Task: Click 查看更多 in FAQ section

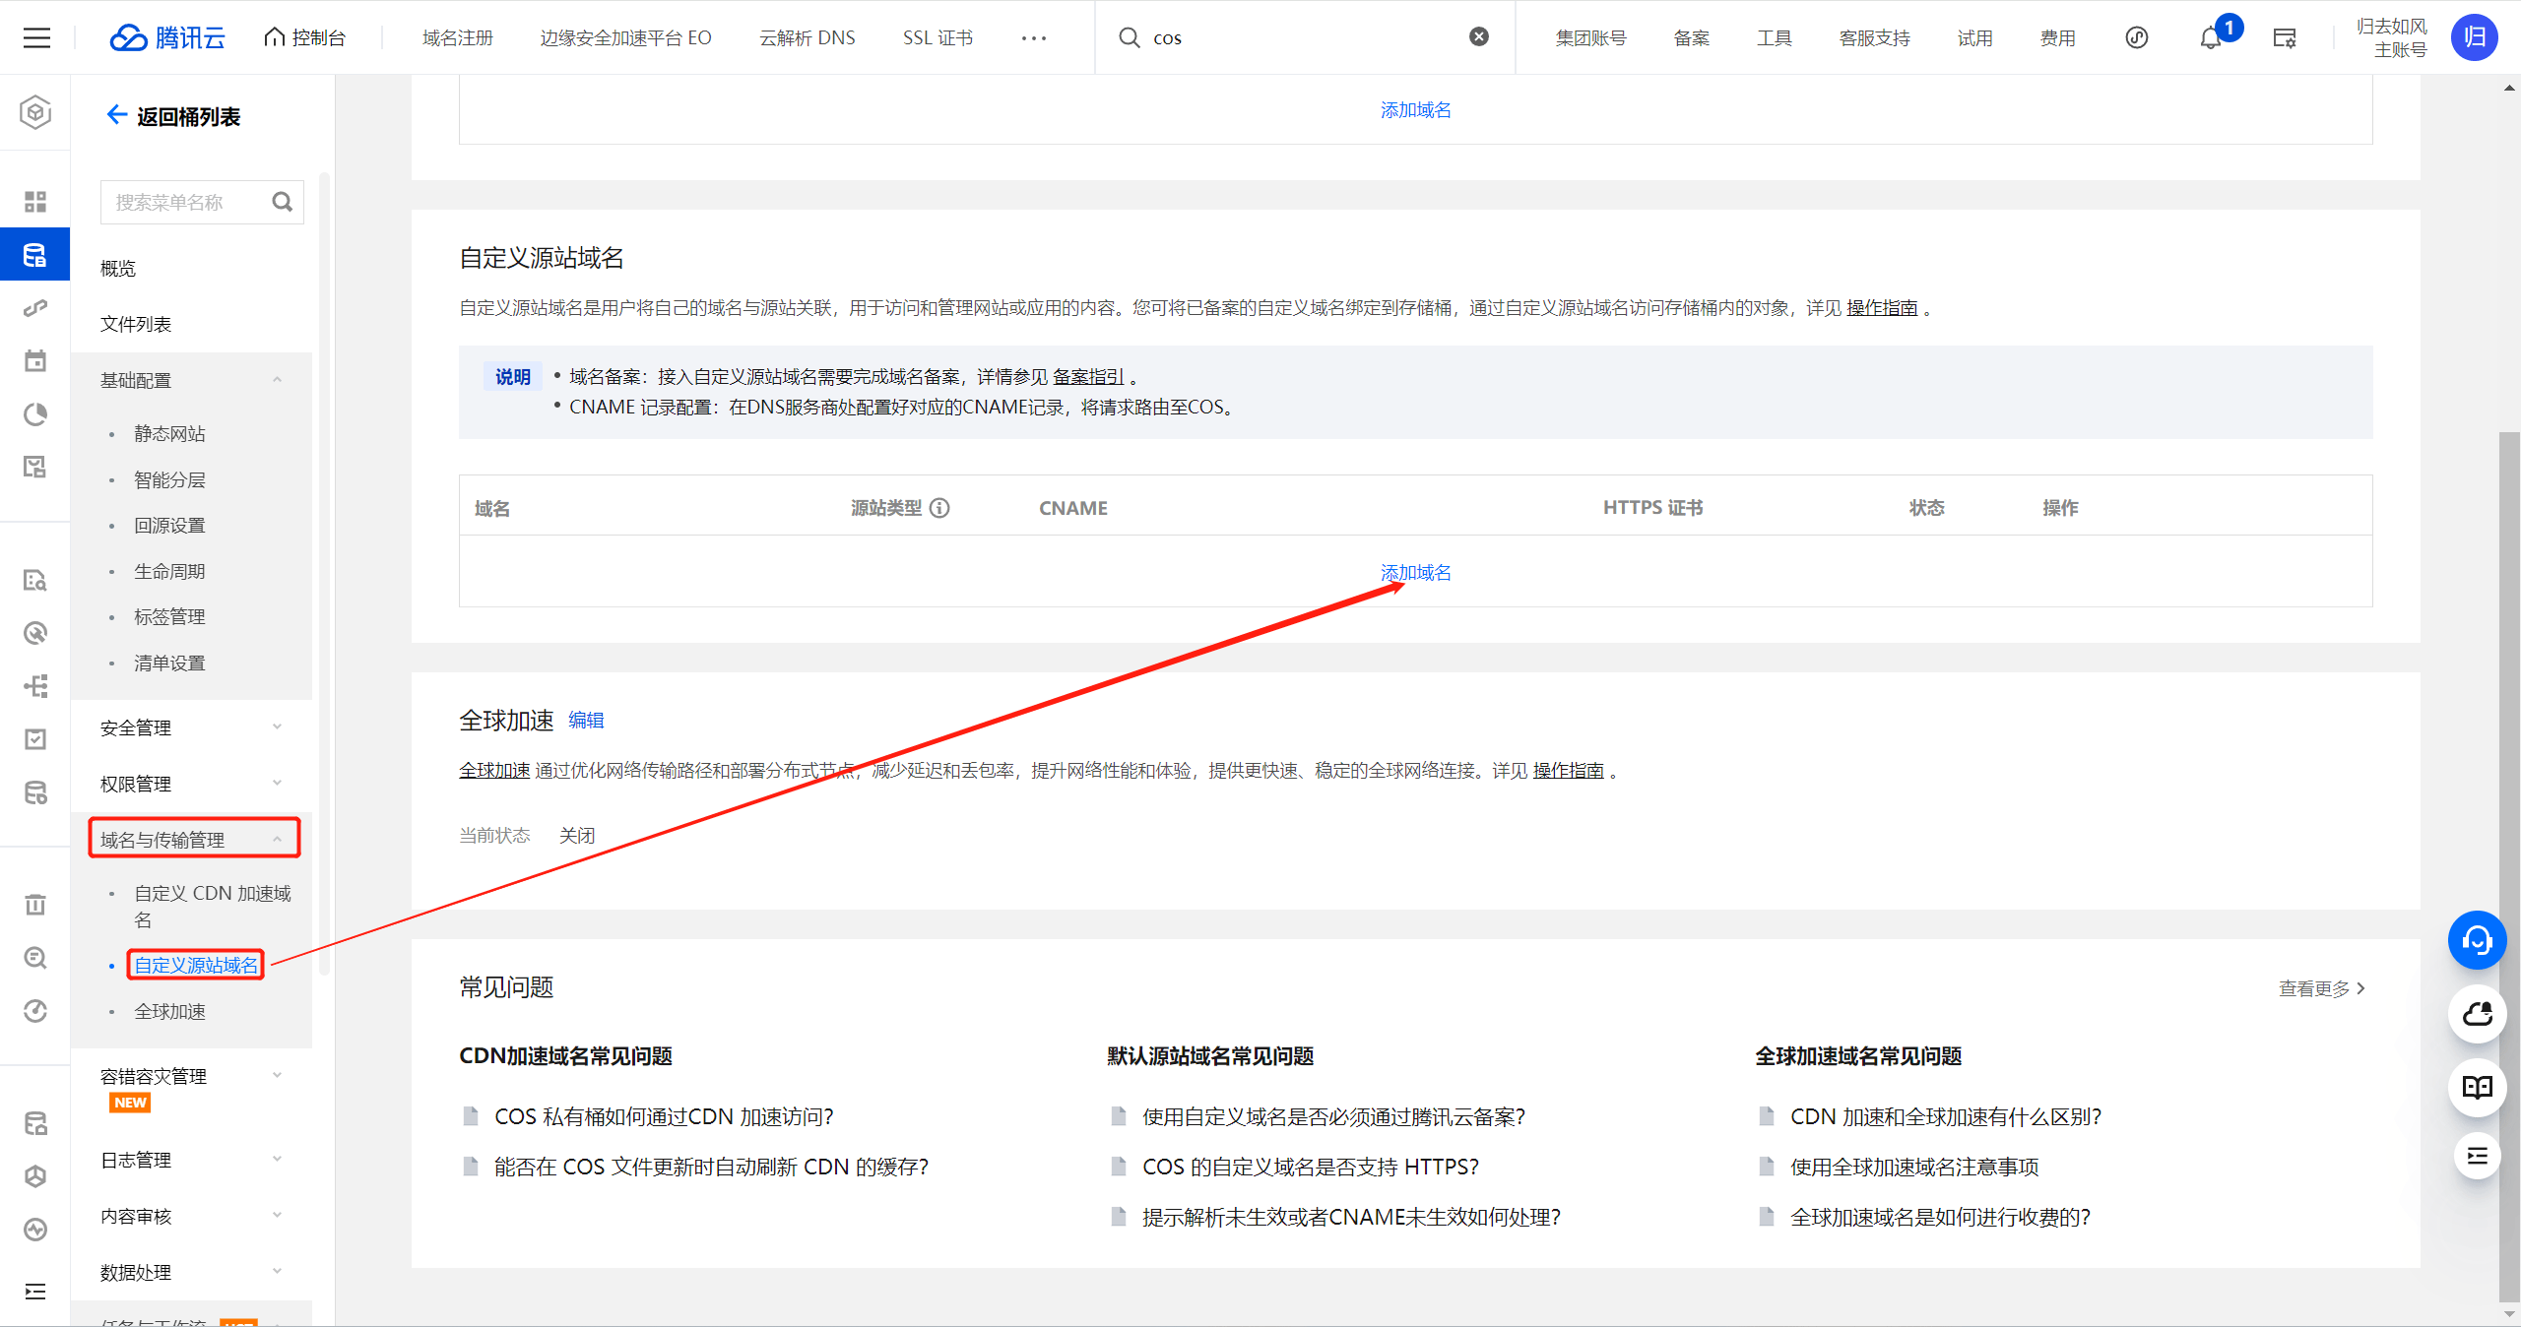Action: (x=2321, y=987)
